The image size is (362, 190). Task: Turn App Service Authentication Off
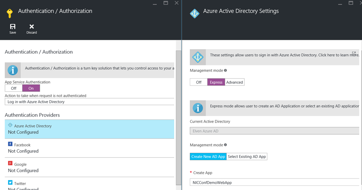pos(14,88)
